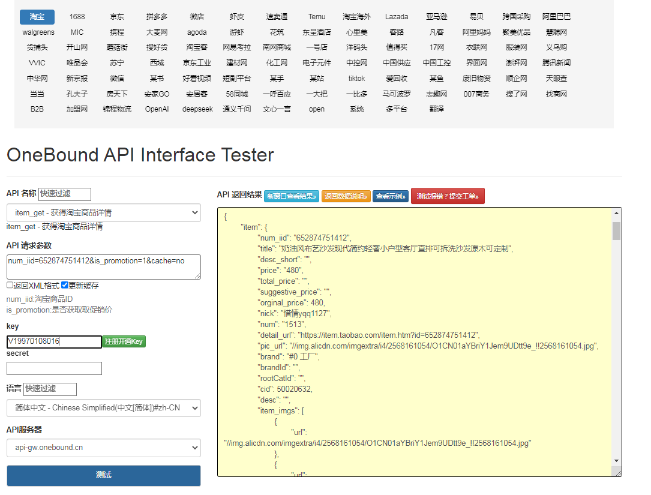The image size is (651, 495).
Task: Open the 亚马逊 platform tab
Action: pyautogui.click(x=436, y=17)
